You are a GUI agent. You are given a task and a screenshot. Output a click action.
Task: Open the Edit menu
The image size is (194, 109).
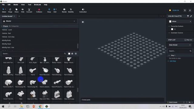[x=9, y=5]
